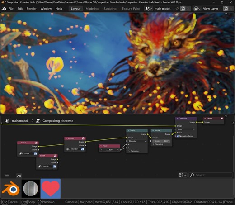Click the new scene icon next to main model
Screen dimensions: 235x205
[183, 9]
